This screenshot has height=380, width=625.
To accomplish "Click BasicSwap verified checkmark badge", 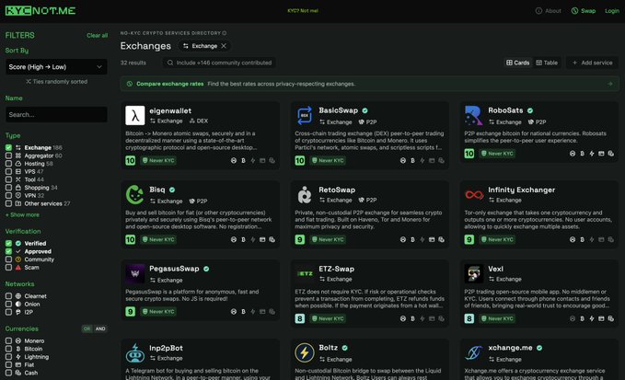I will 365,110.
